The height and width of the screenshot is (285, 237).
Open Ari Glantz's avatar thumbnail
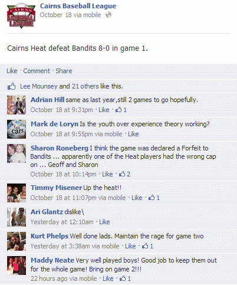pos(17,217)
